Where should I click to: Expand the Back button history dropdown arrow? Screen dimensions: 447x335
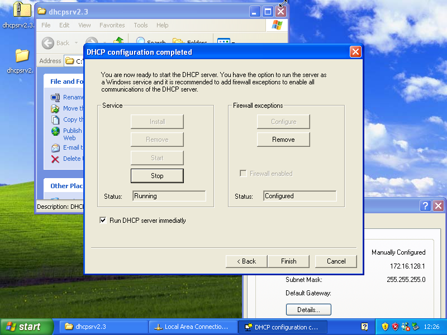pyautogui.click(x=76, y=43)
